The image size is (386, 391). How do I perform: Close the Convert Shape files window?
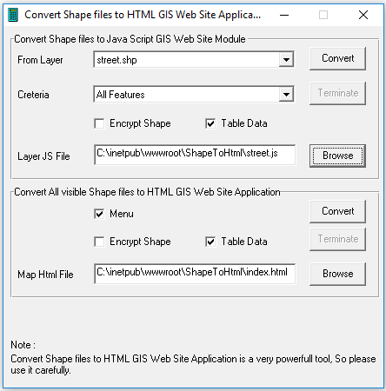(x=363, y=15)
